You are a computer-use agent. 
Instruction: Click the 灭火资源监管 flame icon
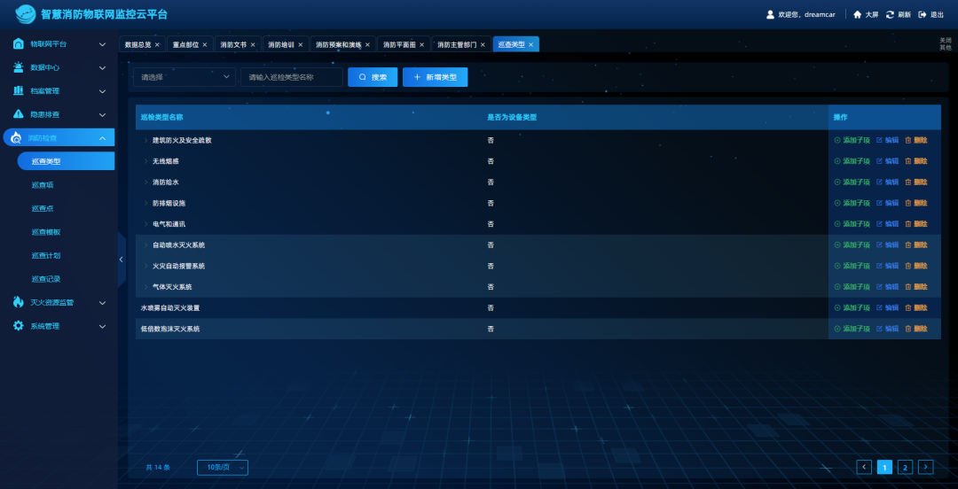pos(19,302)
